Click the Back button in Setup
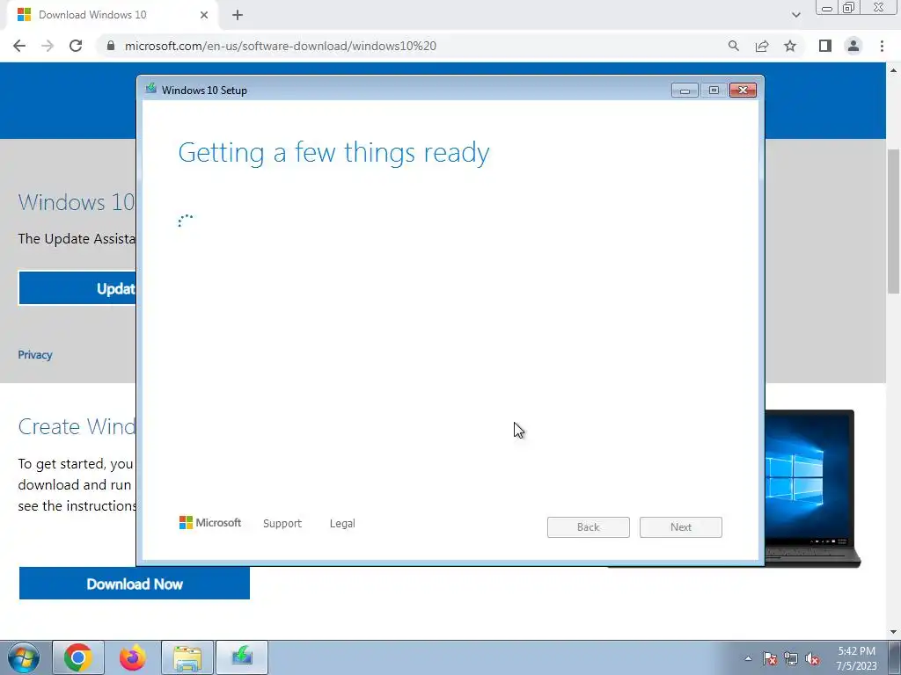Viewport: 901px width, 675px height. pos(589,527)
